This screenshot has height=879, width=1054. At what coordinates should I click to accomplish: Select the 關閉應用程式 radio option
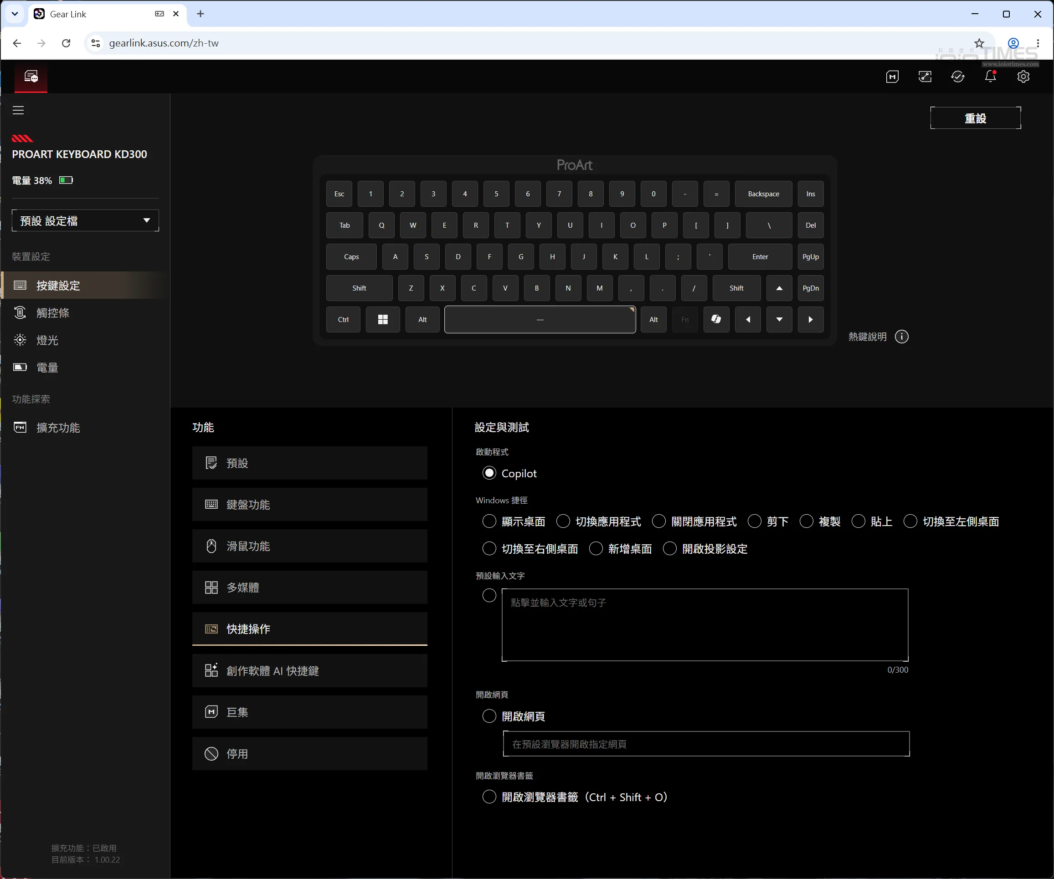(x=658, y=521)
